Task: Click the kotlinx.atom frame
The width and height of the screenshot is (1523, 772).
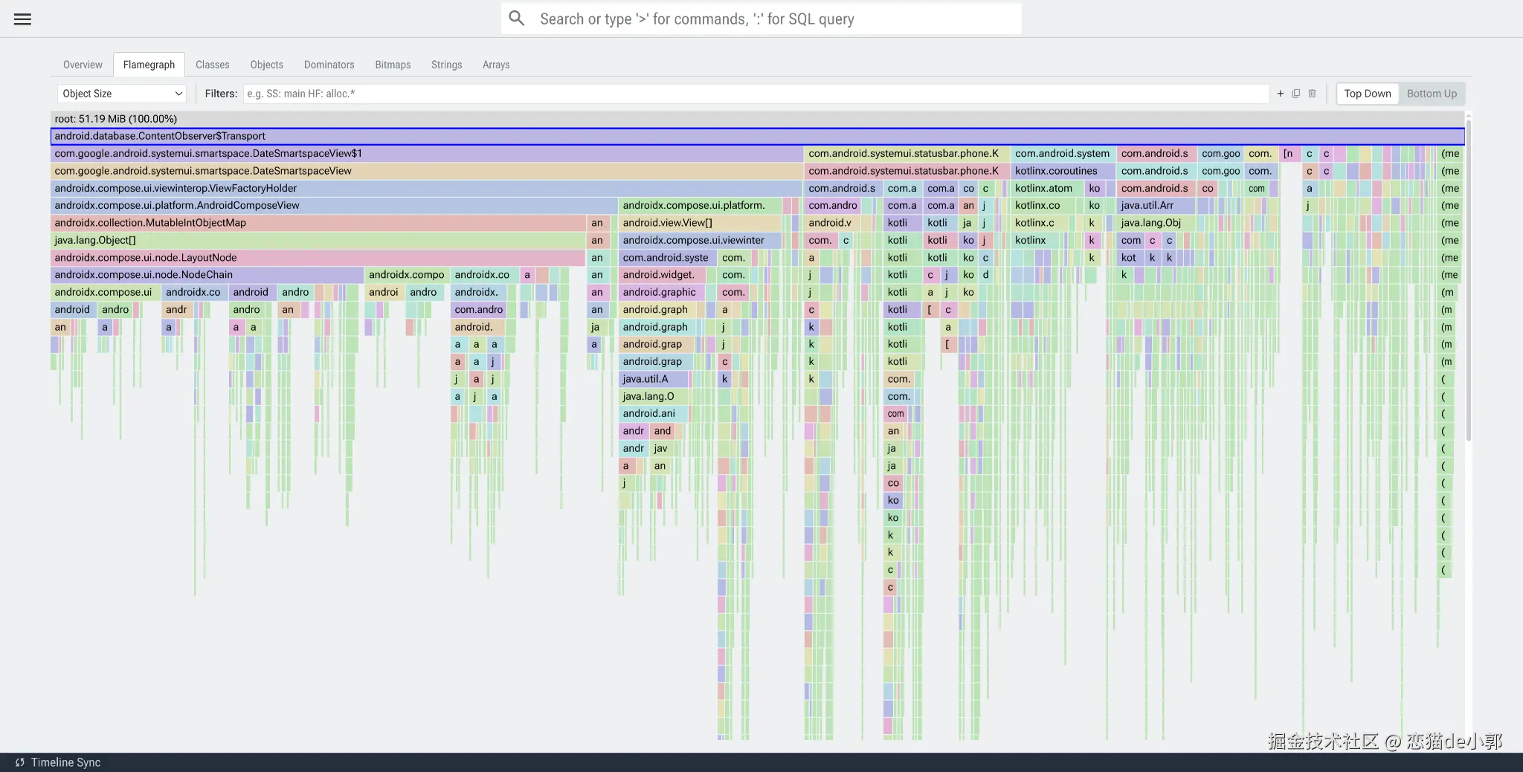Action: pos(1047,189)
